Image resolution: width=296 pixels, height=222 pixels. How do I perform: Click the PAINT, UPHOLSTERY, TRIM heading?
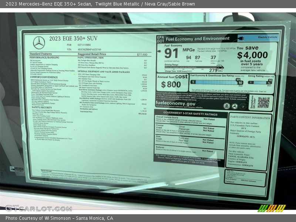[90, 58]
